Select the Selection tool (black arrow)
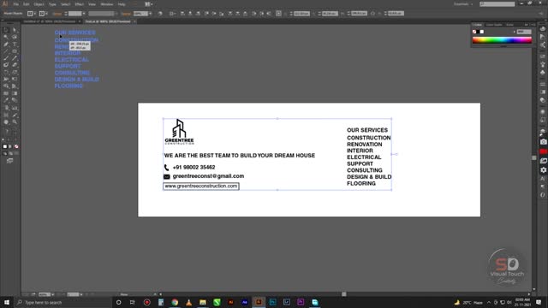This screenshot has height=308, width=548. click(x=6, y=30)
